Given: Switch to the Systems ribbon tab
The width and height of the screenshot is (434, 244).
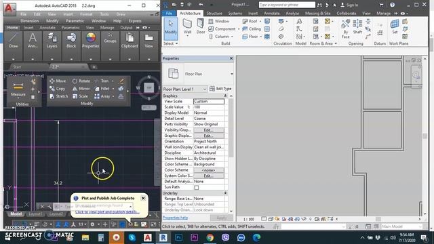Looking at the screenshot, I should [x=235, y=13].
